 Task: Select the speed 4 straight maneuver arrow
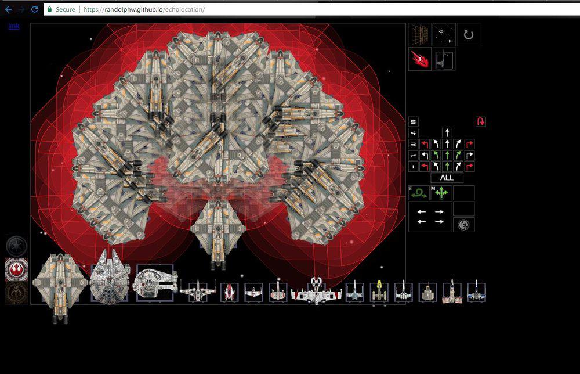click(447, 133)
